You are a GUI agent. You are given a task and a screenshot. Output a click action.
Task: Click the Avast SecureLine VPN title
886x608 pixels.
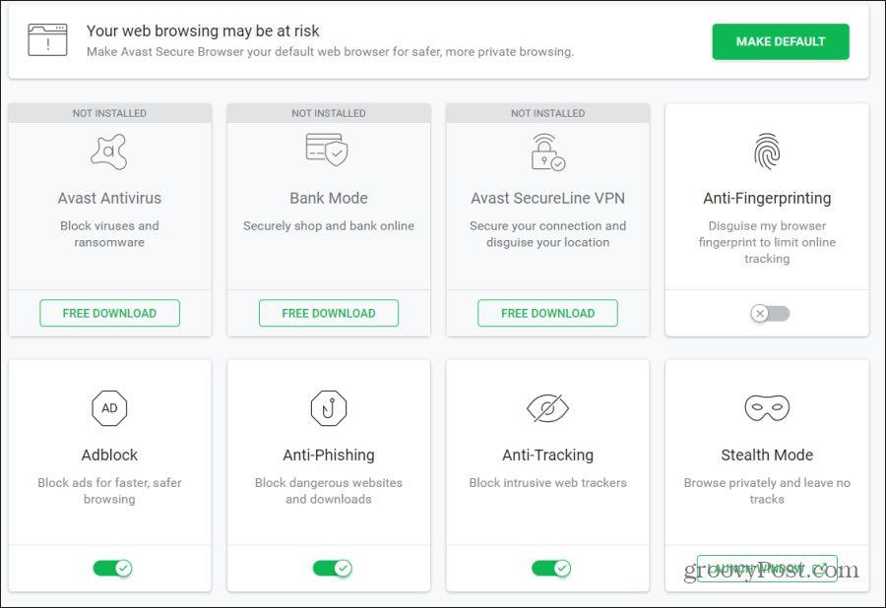pyautogui.click(x=547, y=198)
